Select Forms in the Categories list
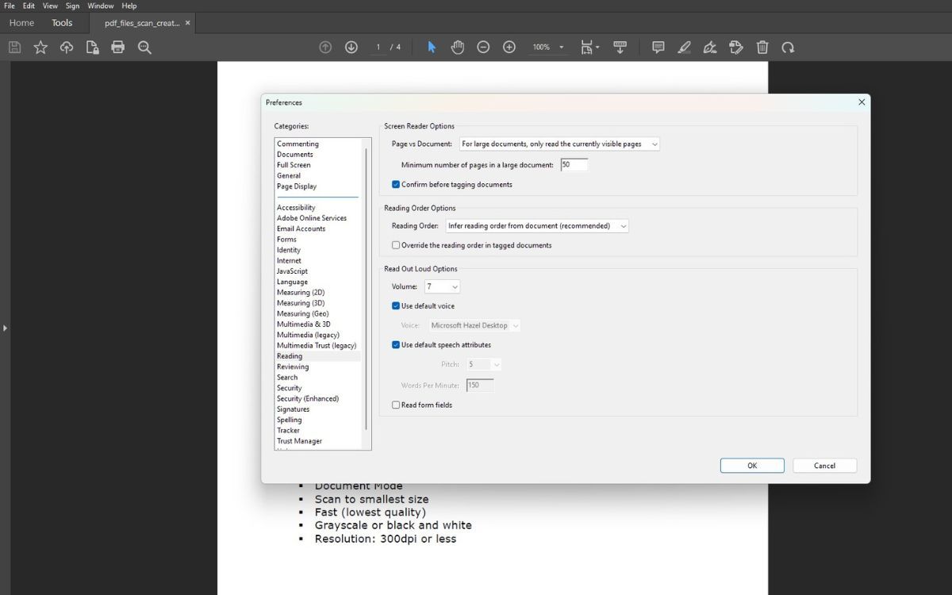This screenshot has height=595, width=952. pyautogui.click(x=286, y=239)
